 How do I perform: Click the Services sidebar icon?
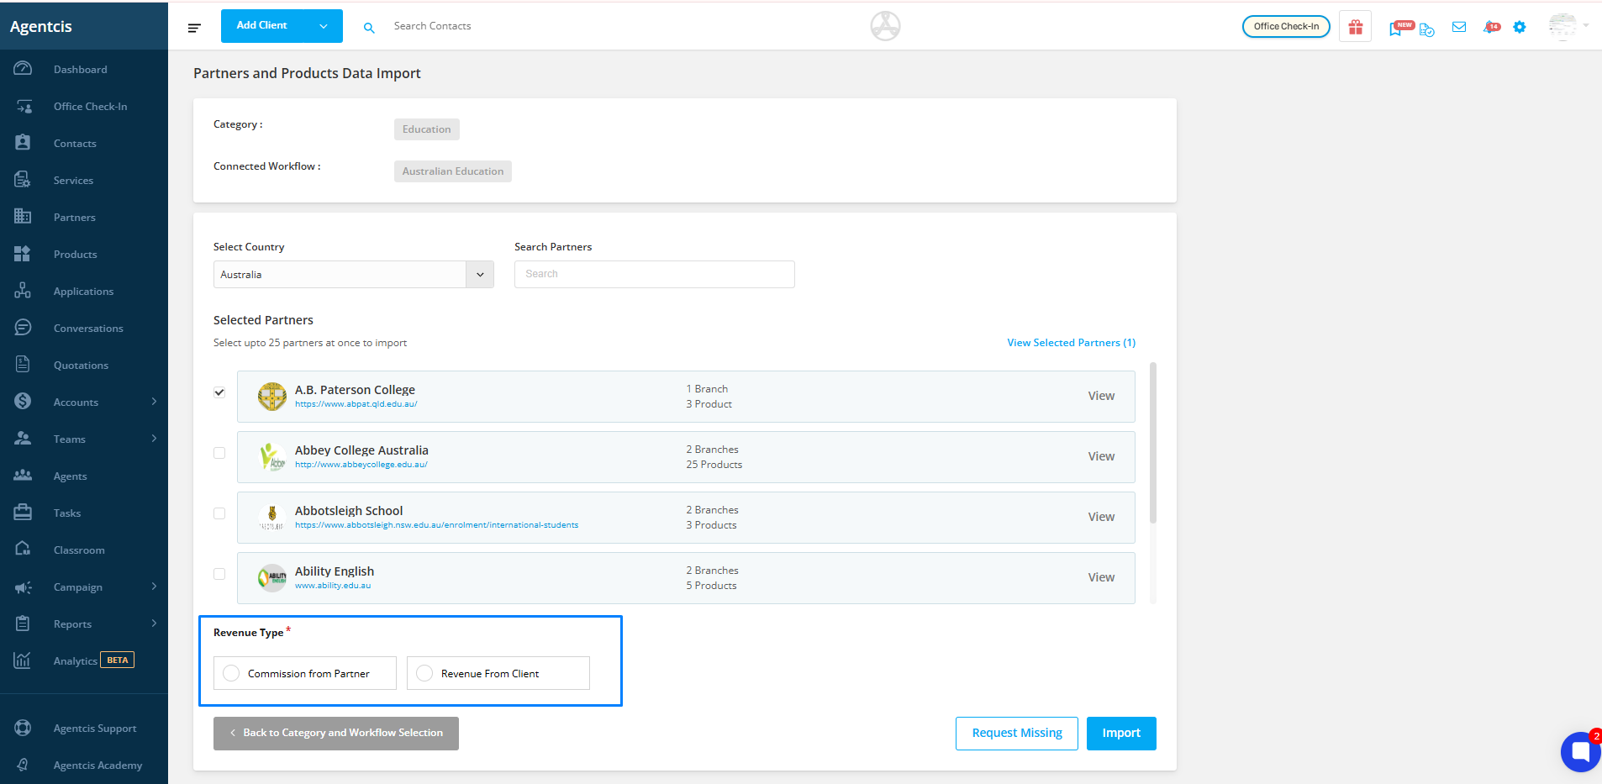coord(23,180)
